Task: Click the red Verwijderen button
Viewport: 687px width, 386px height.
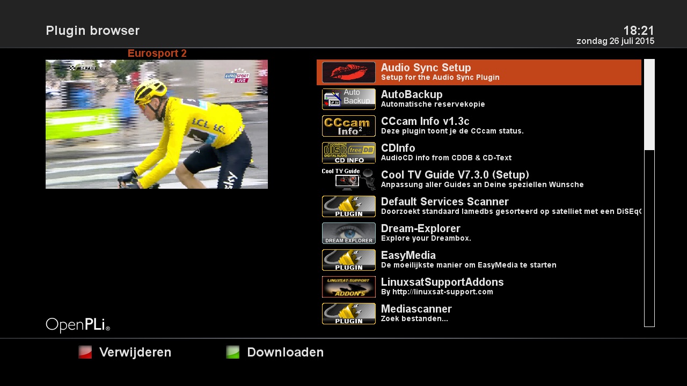Action: point(135,353)
